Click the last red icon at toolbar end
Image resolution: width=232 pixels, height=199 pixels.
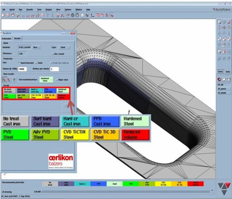point(112,16)
